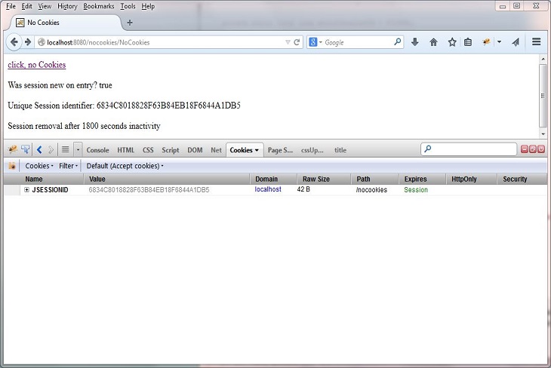Click the page scroll down arrow
This screenshot has width=551, height=368.
pyautogui.click(x=543, y=133)
